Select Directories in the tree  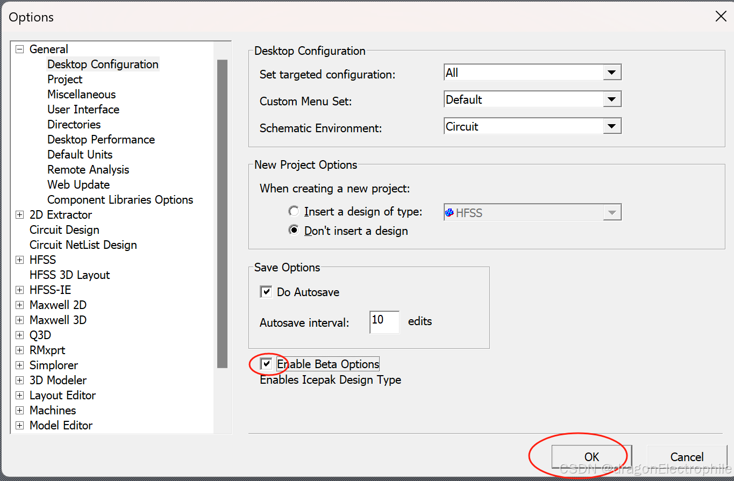(x=74, y=125)
